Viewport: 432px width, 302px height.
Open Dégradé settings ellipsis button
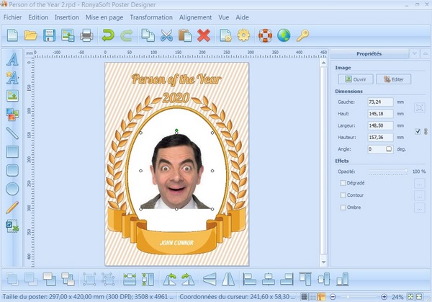[x=419, y=183]
